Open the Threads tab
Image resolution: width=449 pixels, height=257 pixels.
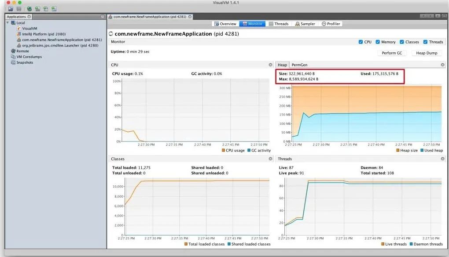pos(279,24)
